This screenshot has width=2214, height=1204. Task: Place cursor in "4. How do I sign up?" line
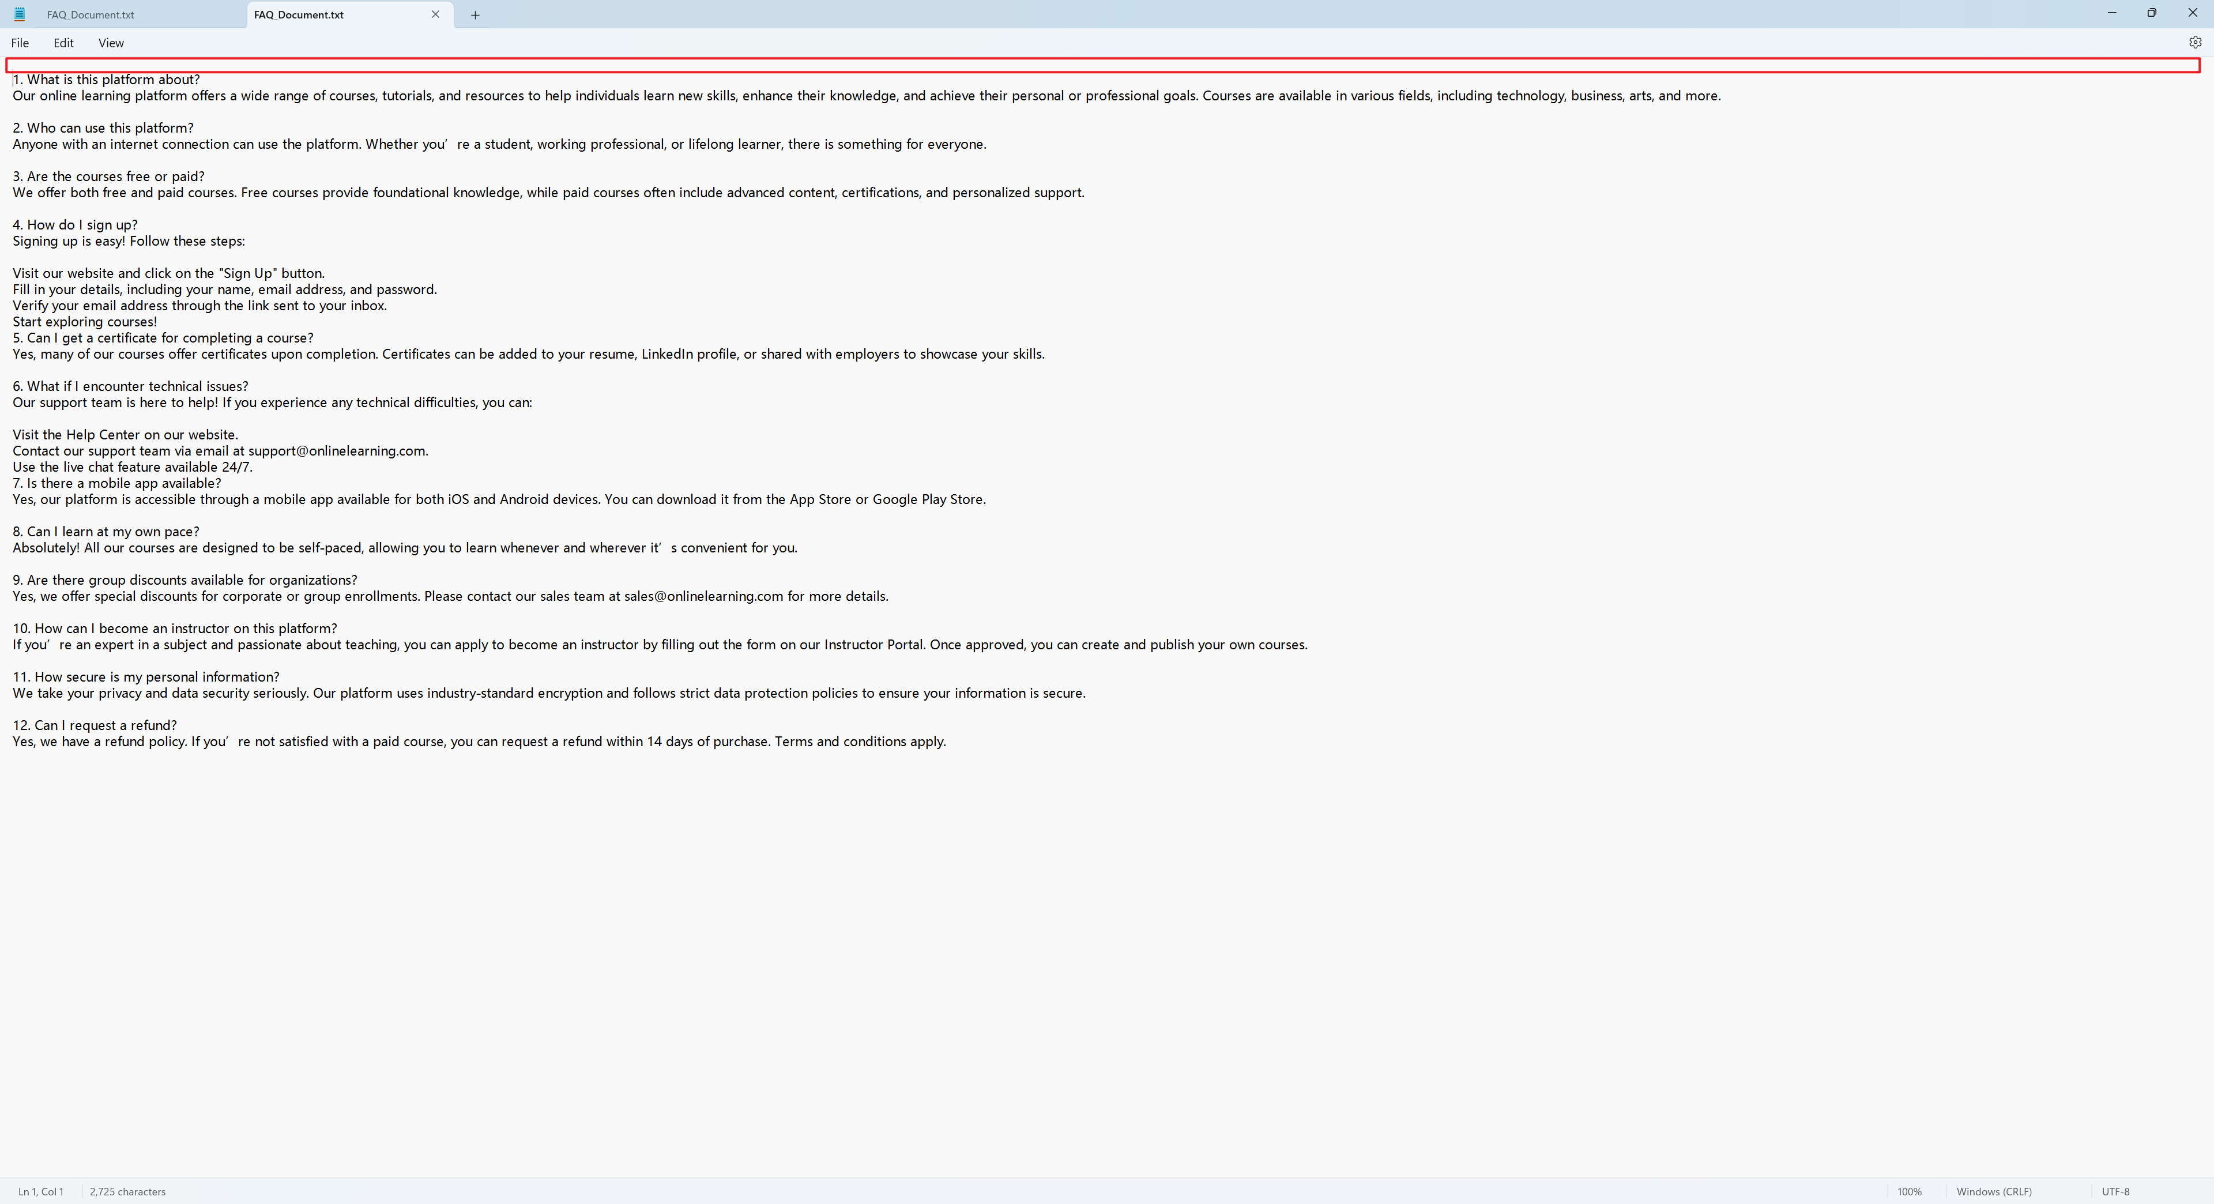[x=76, y=225]
